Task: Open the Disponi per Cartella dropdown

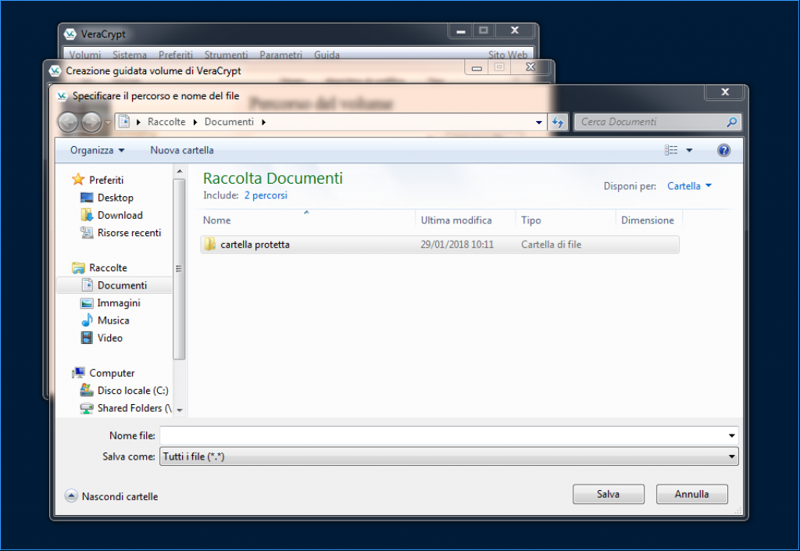Action: point(689,186)
